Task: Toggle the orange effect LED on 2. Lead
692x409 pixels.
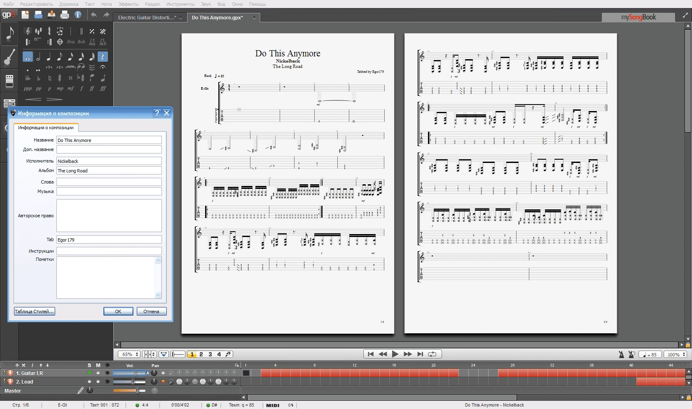Action: coord(163,382)
